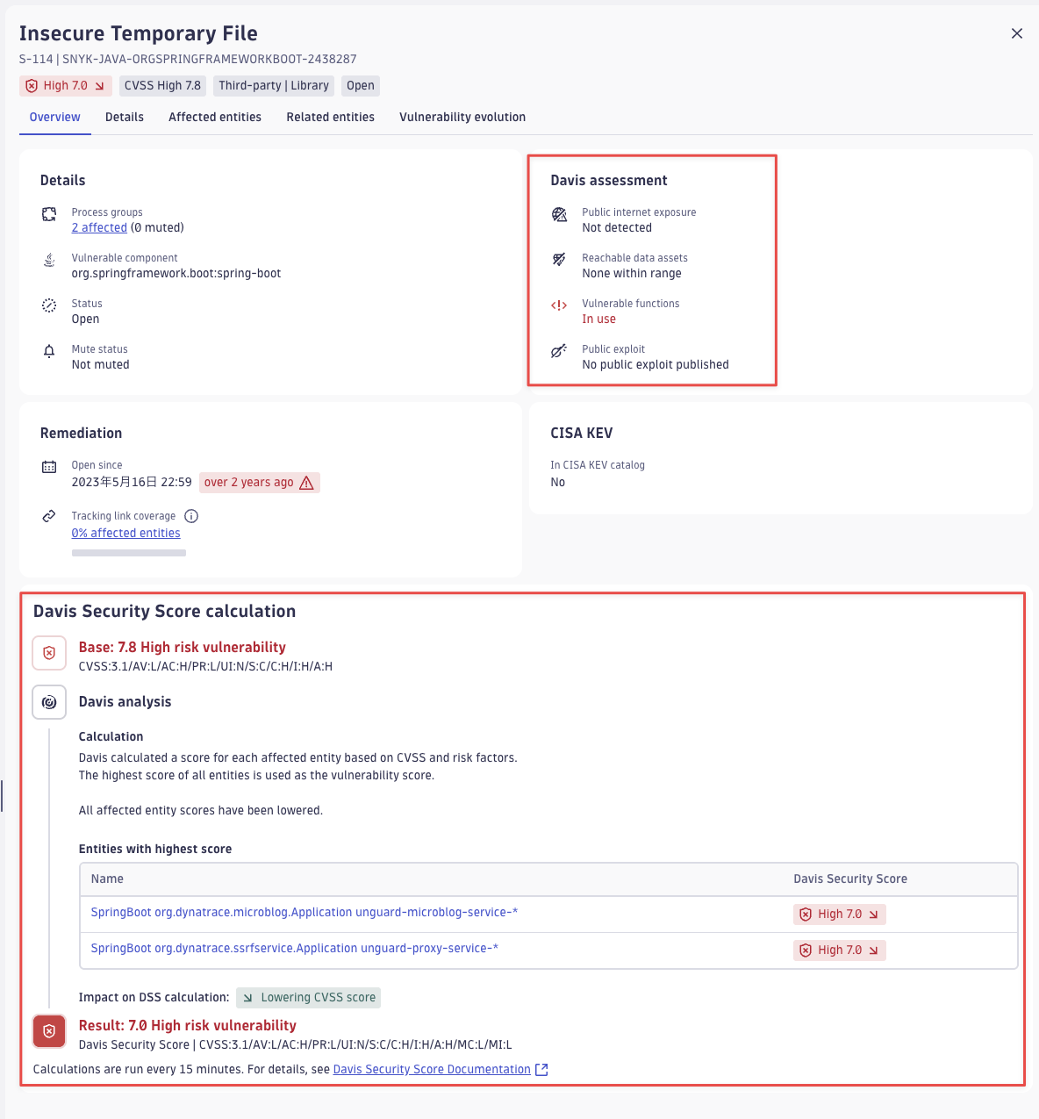Click the tracking link coverage progress bar
The height and width of the screenshot is (1119, 1039).
(x=128, y=552)
